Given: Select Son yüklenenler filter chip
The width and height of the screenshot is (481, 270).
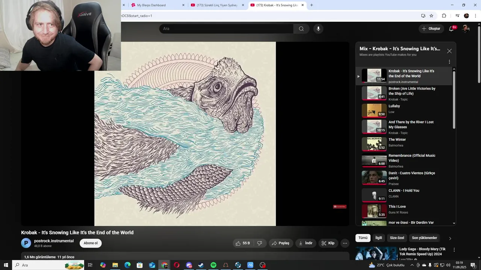Looking at the screenshot, I should [424, 238].
